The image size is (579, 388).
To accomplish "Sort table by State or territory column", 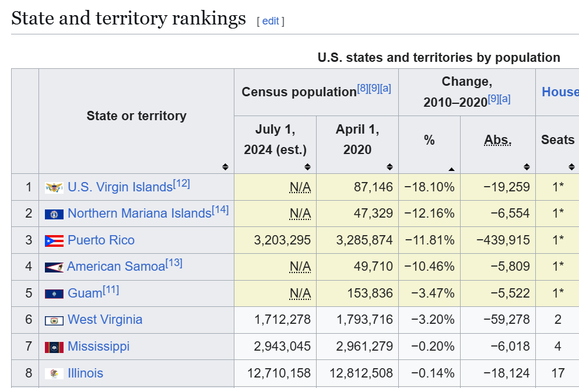I will (225, 167).
